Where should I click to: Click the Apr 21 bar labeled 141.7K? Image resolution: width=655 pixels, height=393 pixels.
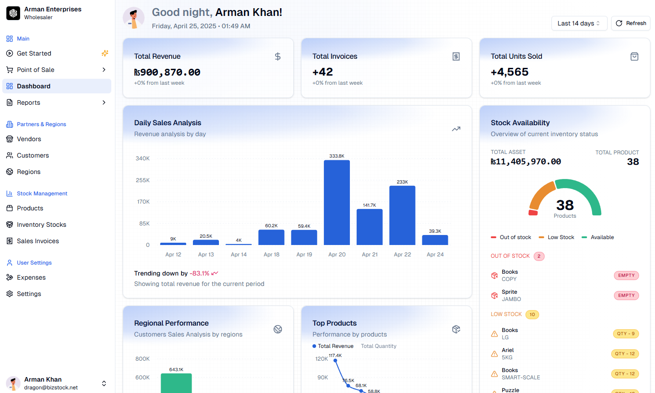click(369, 227)
